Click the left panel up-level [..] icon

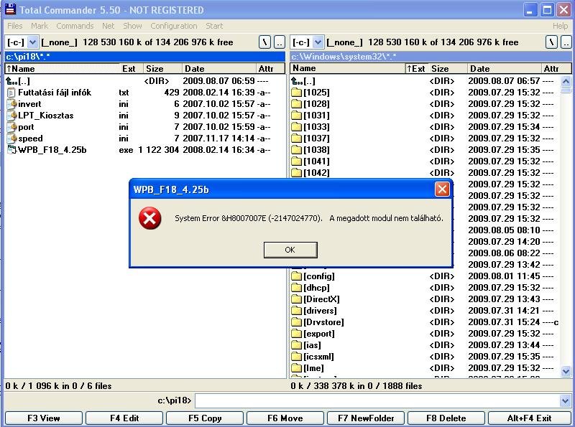11,81
